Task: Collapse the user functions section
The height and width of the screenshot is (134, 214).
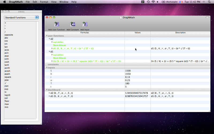Action: coord(47,36)
